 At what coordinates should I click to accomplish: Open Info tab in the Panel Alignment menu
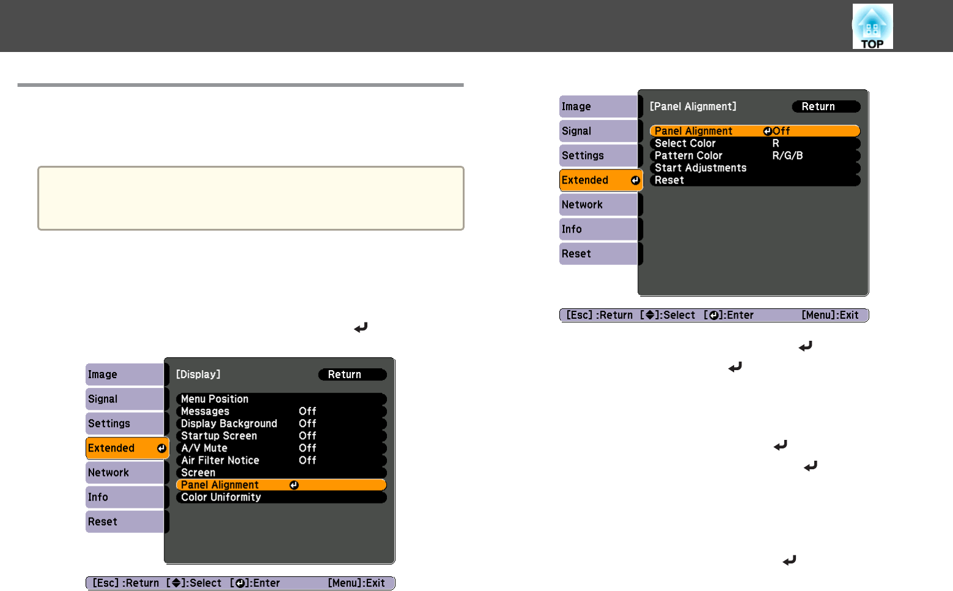point(600,229)
